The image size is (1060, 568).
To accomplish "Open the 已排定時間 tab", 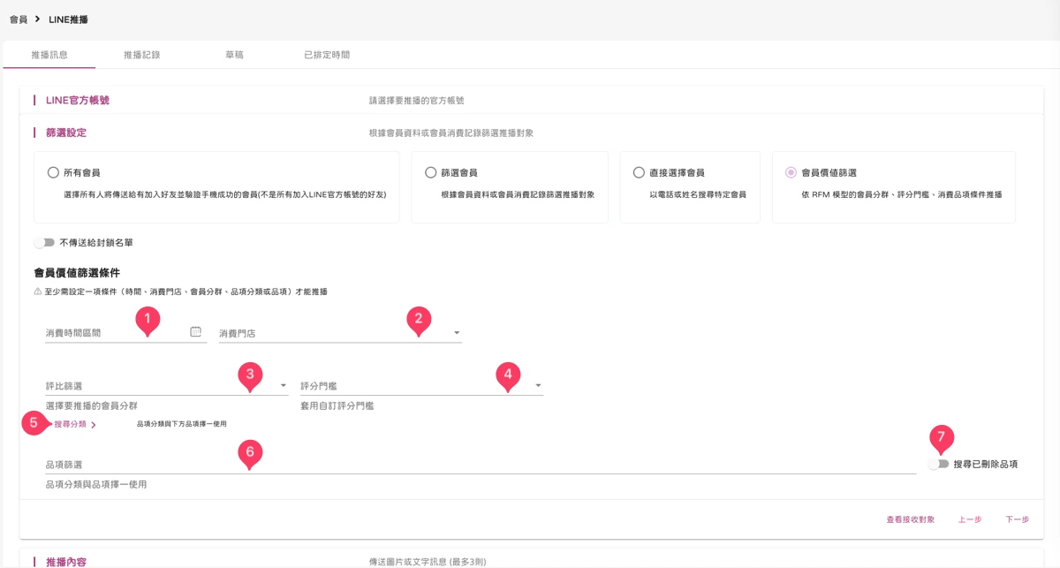I will coord(327,55).
